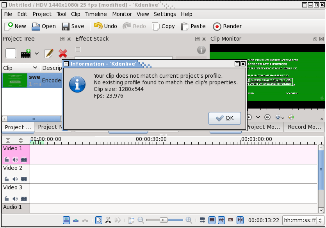Expand Clip Monitor toolbar overflow chevron
This screenshot has height=228, width=326.
(322, 119)
